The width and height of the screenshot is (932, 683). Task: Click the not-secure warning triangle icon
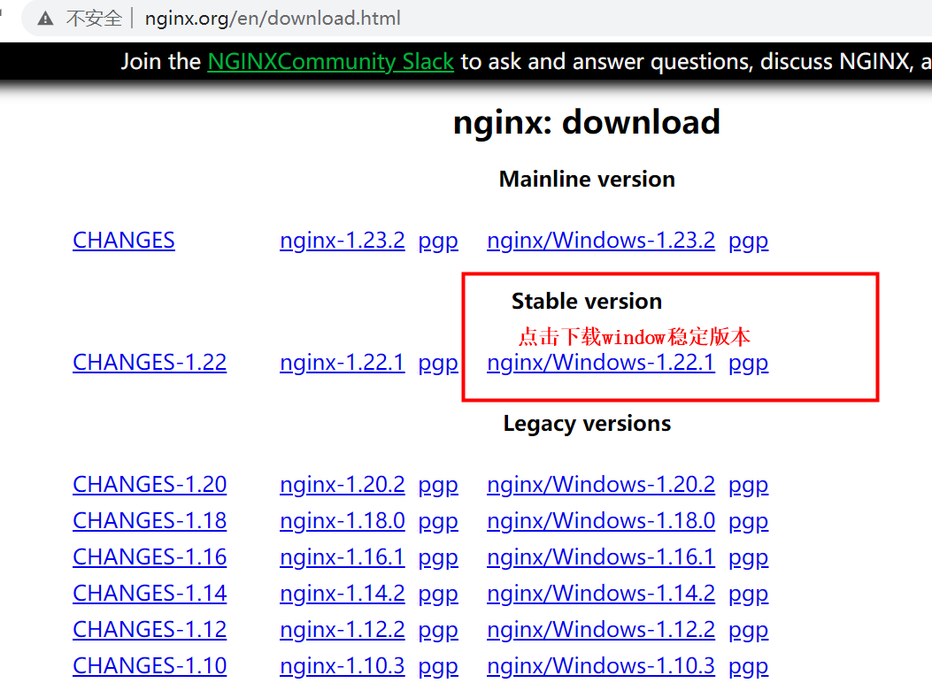(x=45, y=19)
